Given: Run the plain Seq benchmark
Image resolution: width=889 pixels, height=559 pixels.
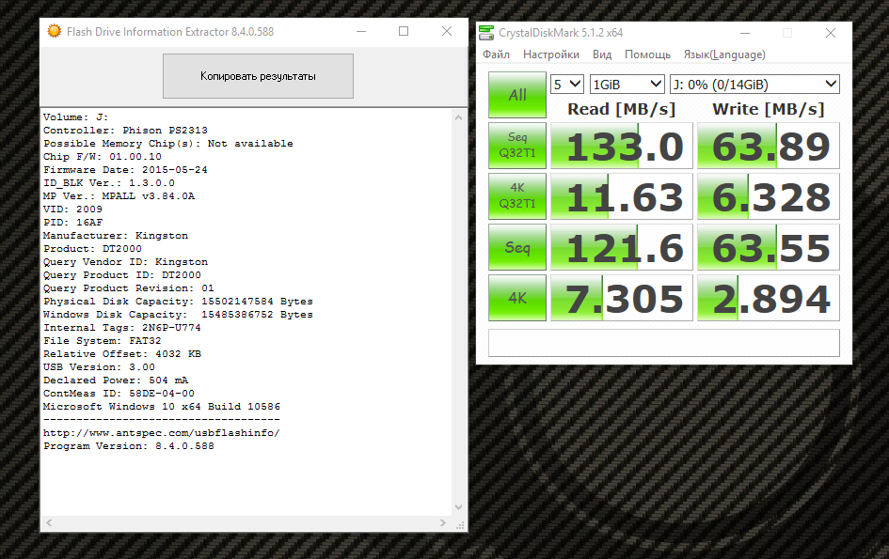Looking at the screenshot, I should tap(517, 247).
